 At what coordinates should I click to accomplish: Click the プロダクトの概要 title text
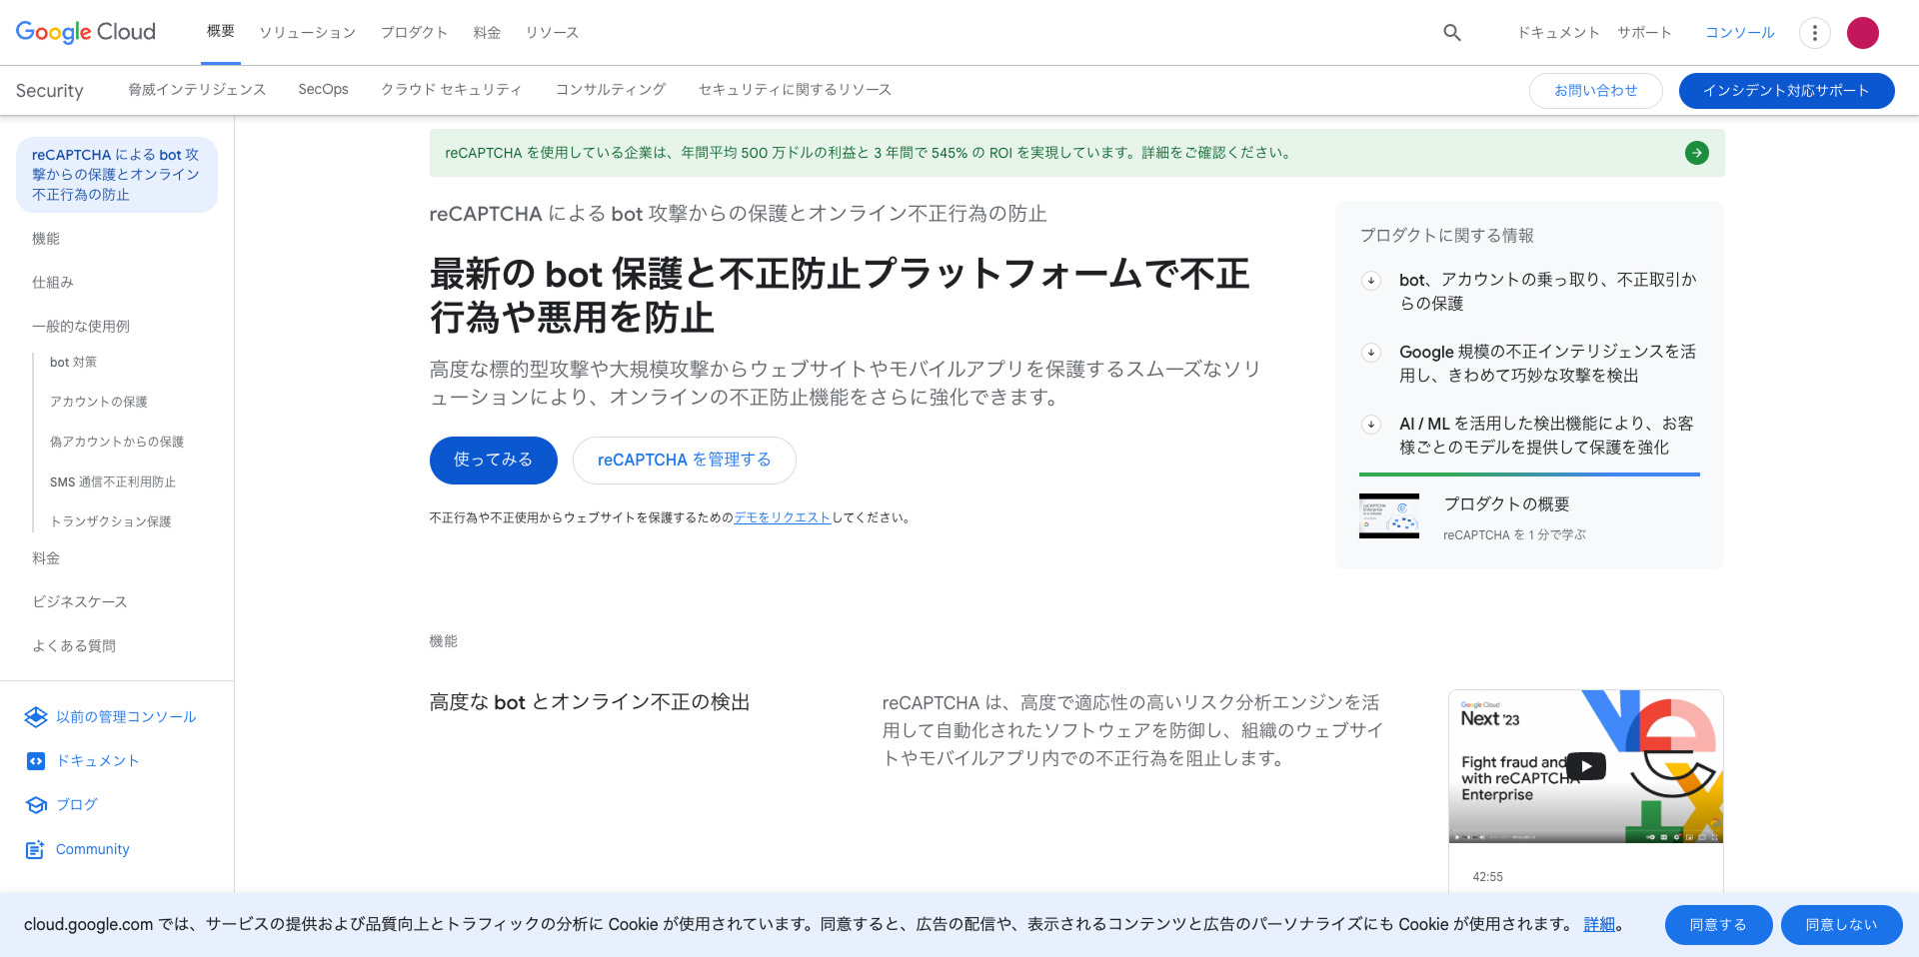pos(1506,504)
